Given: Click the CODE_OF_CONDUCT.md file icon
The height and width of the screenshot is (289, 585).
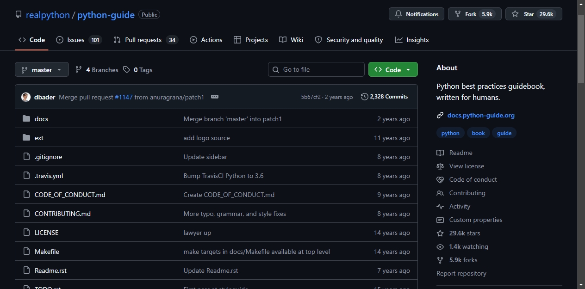Looking at the screenshot, I should [x=26, y=195].
